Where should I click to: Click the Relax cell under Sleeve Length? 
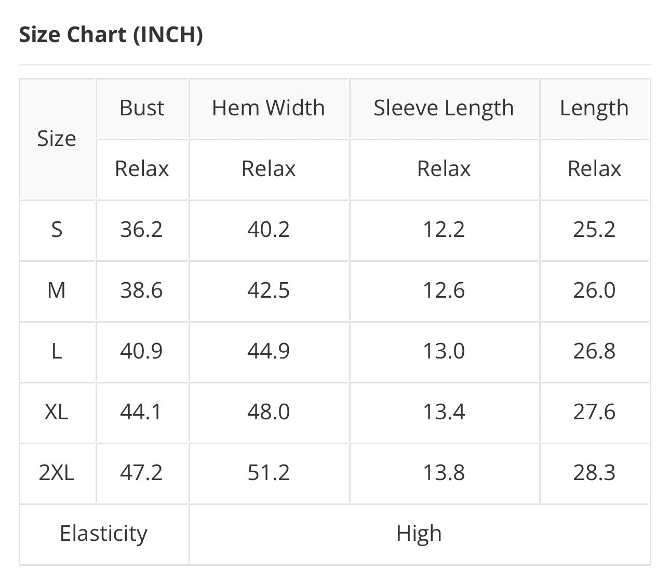pos(444,169)
